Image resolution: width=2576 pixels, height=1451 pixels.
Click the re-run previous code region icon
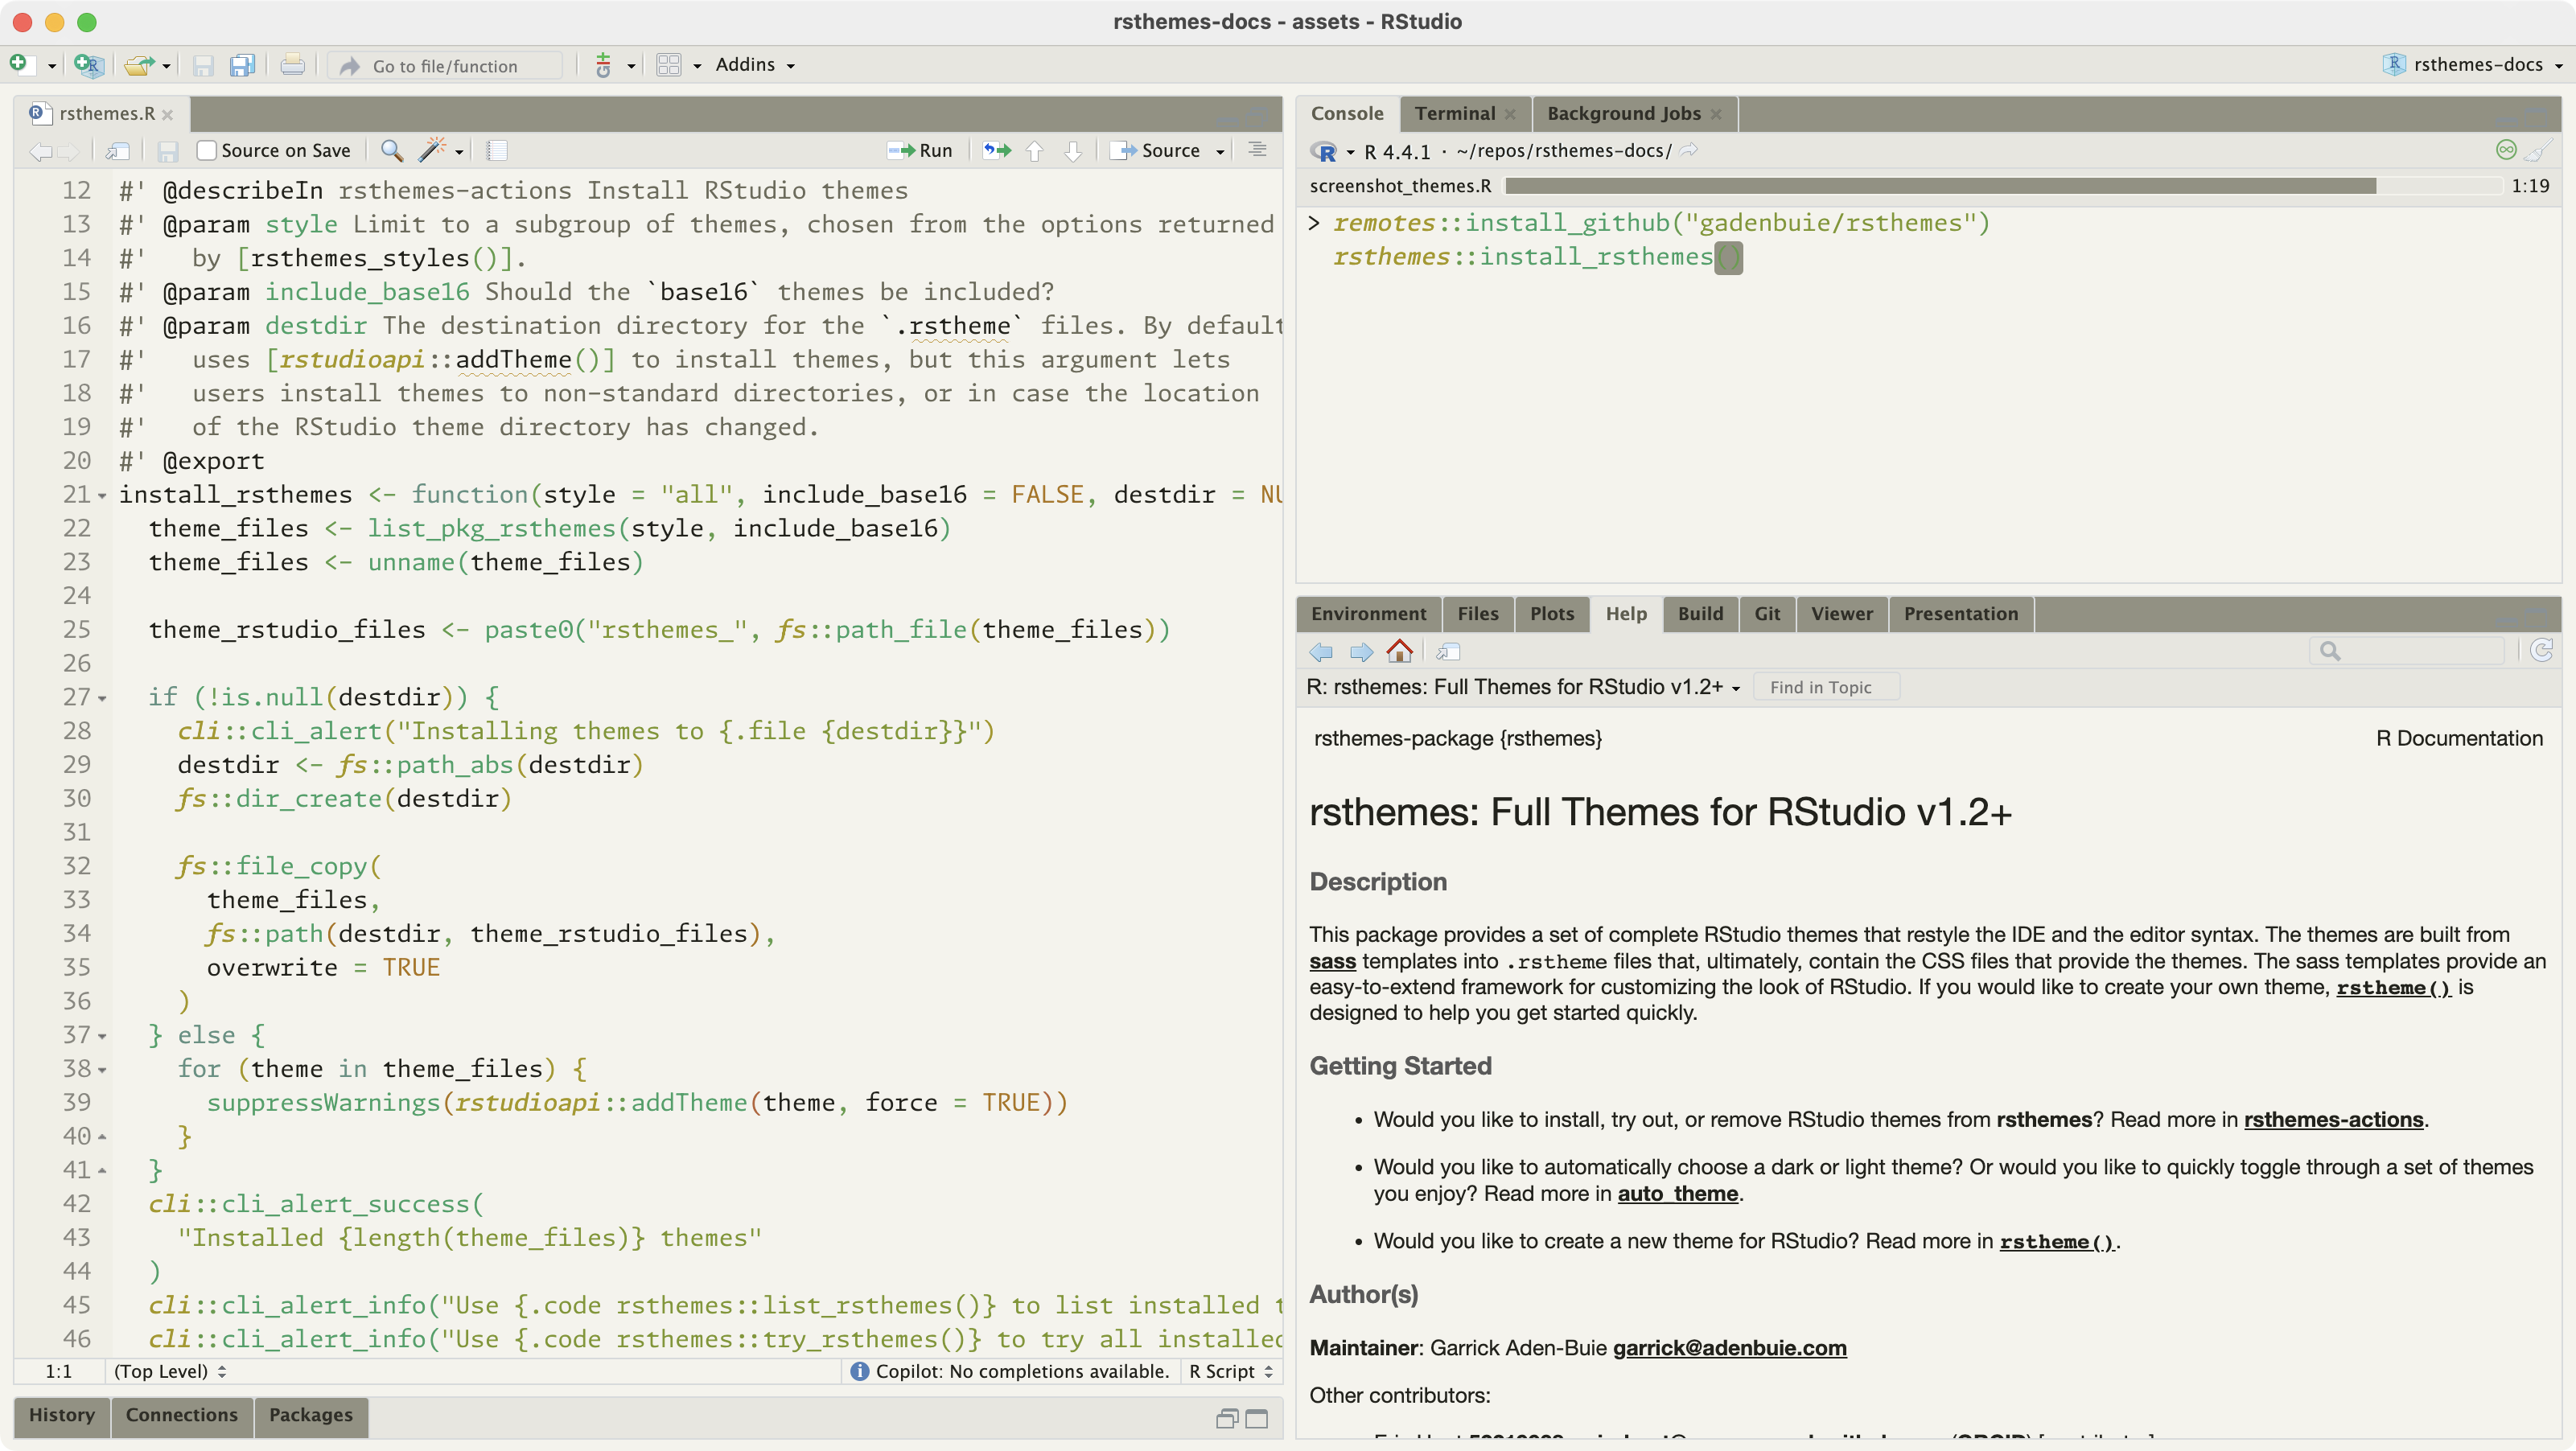tap(996, 150)
